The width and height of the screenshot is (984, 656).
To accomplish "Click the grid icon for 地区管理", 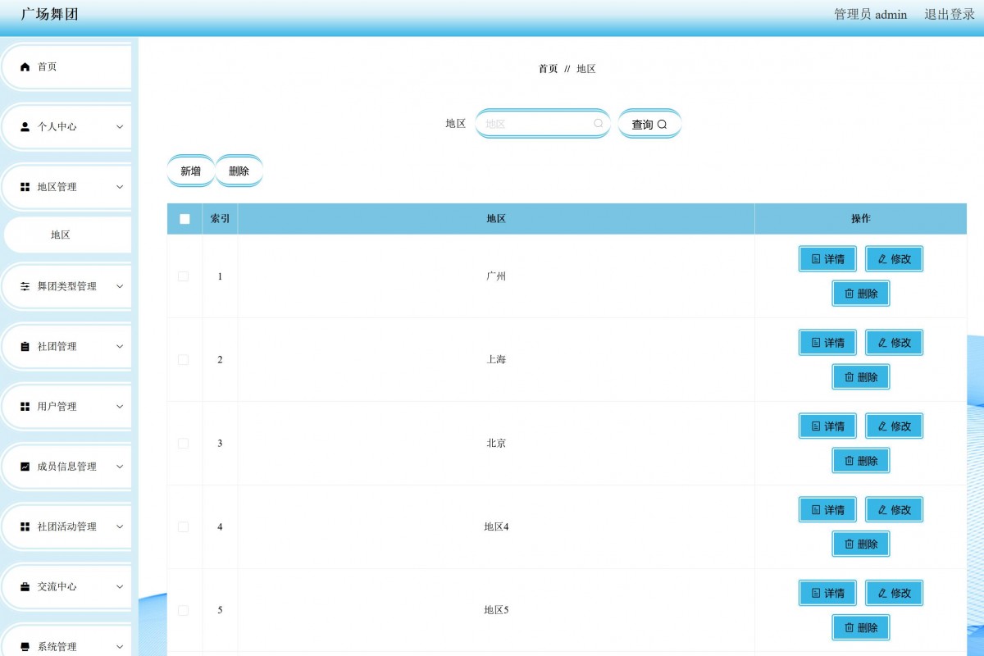I will [25, 187].
